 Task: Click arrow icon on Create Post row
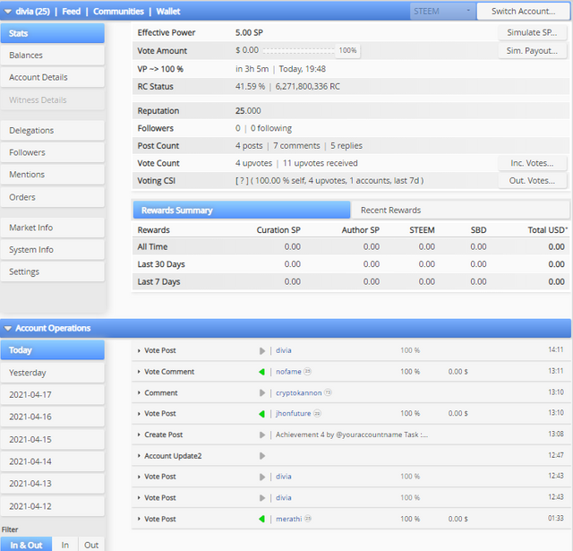(x=262, y=435)
